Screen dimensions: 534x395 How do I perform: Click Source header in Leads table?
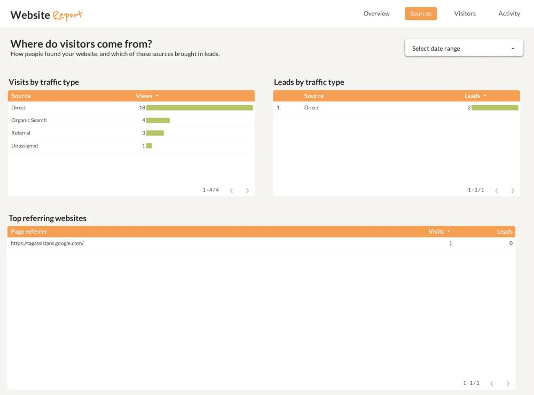tap(313, 96)
